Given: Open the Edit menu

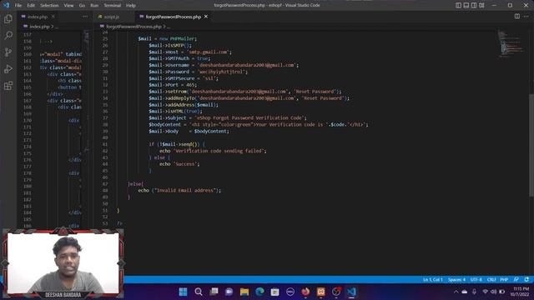Looking at the screenshot, I should click(x=31, y=6).
